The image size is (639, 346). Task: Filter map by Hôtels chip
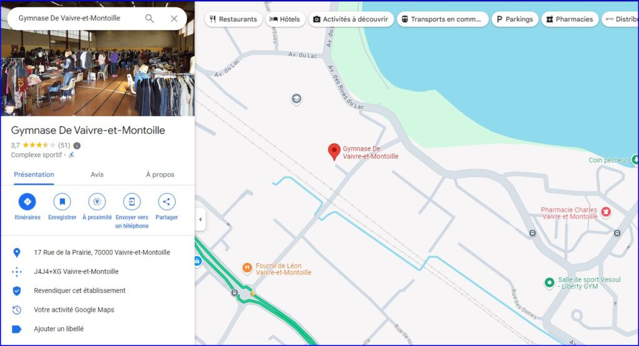coord(285,19)
